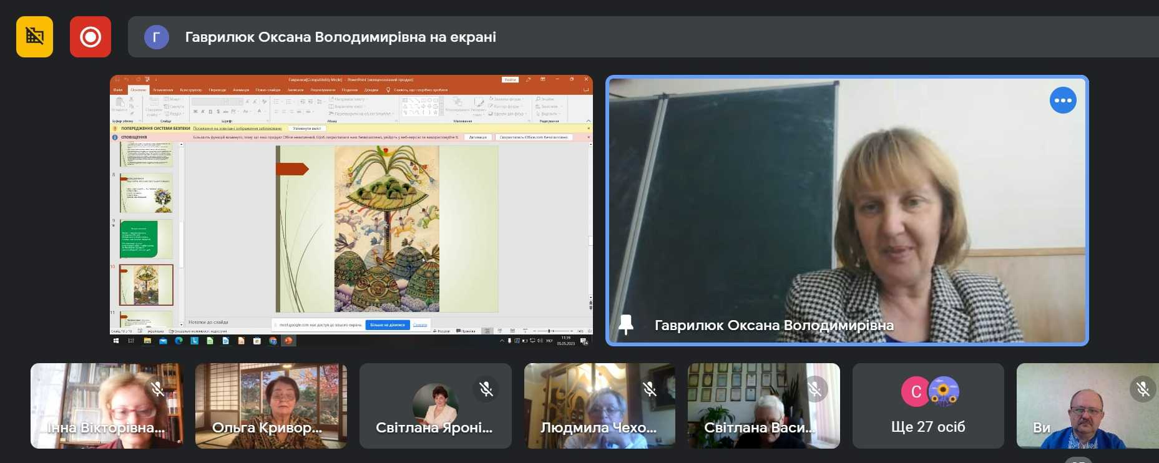Click the Windows Start button in shared screen

(116, 341)
